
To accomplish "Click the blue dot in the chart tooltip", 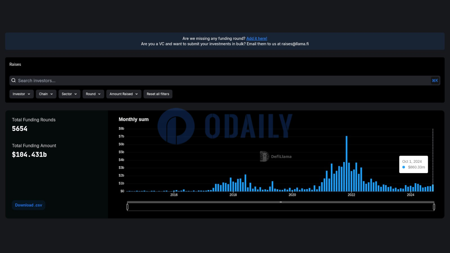I will (x=404, y=167).
